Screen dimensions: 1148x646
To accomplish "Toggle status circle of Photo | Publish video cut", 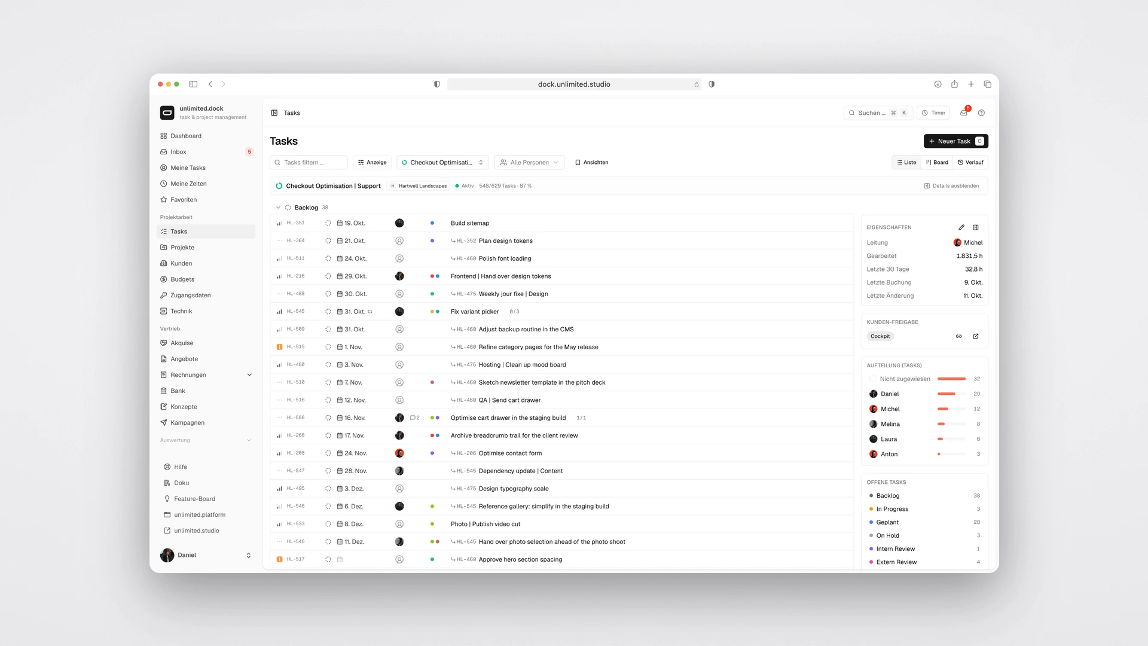I will coord(328,524).
